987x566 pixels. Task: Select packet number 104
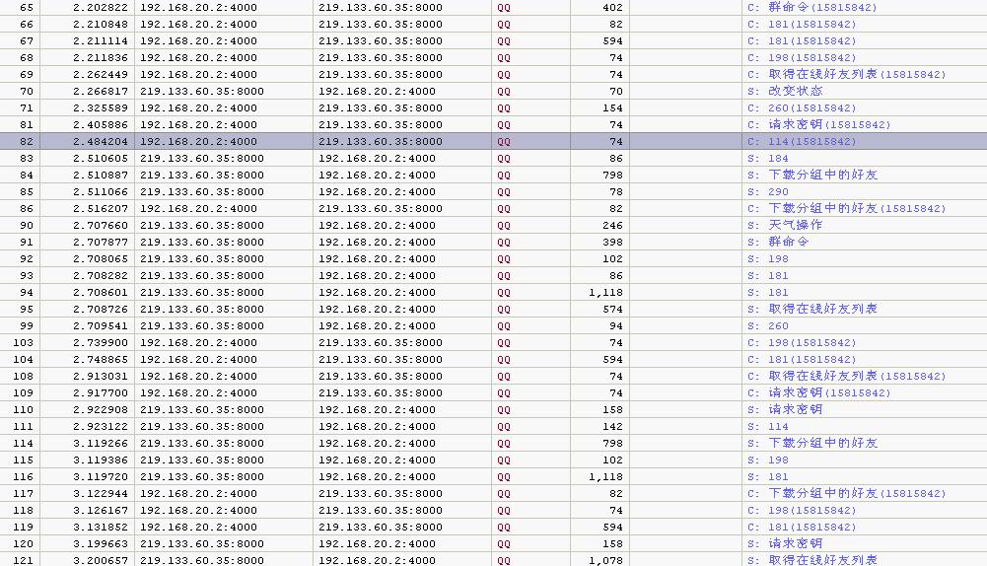tap(24, 360)
